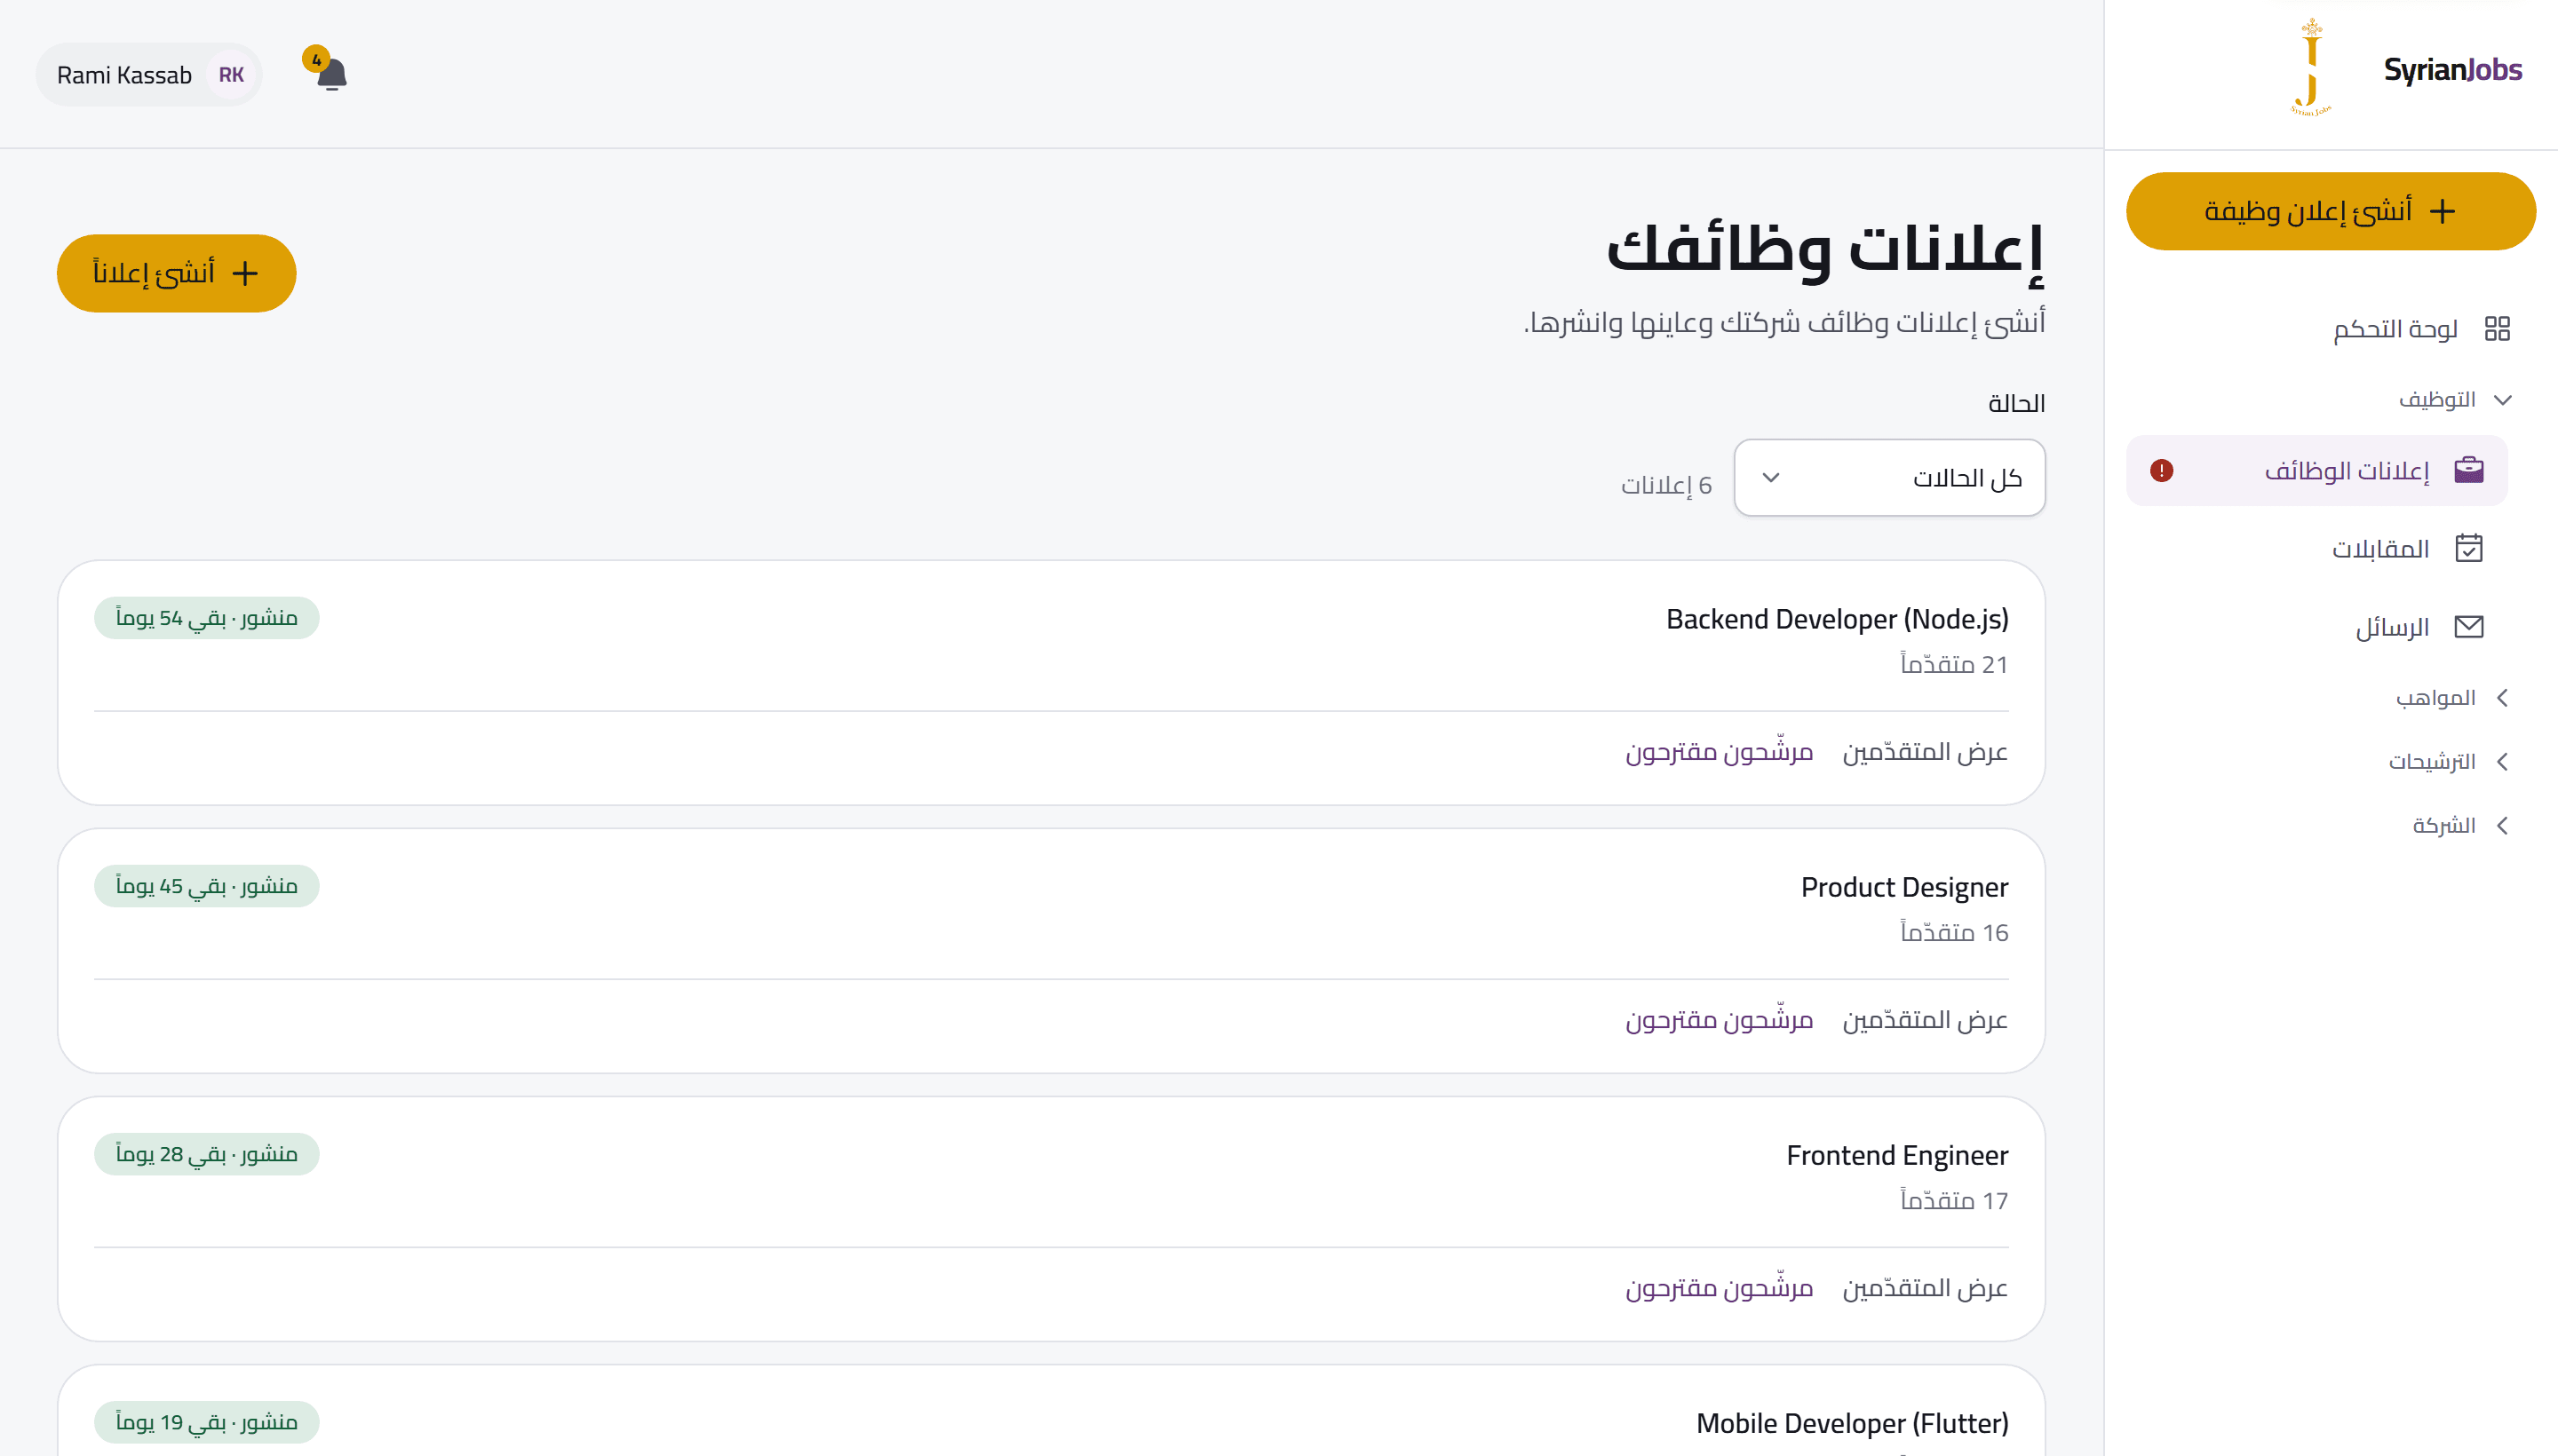This screenshot has height=1456, width=2558.
Task: Open إعلانات الوظائف menu item
Action: coord(2316,470)
